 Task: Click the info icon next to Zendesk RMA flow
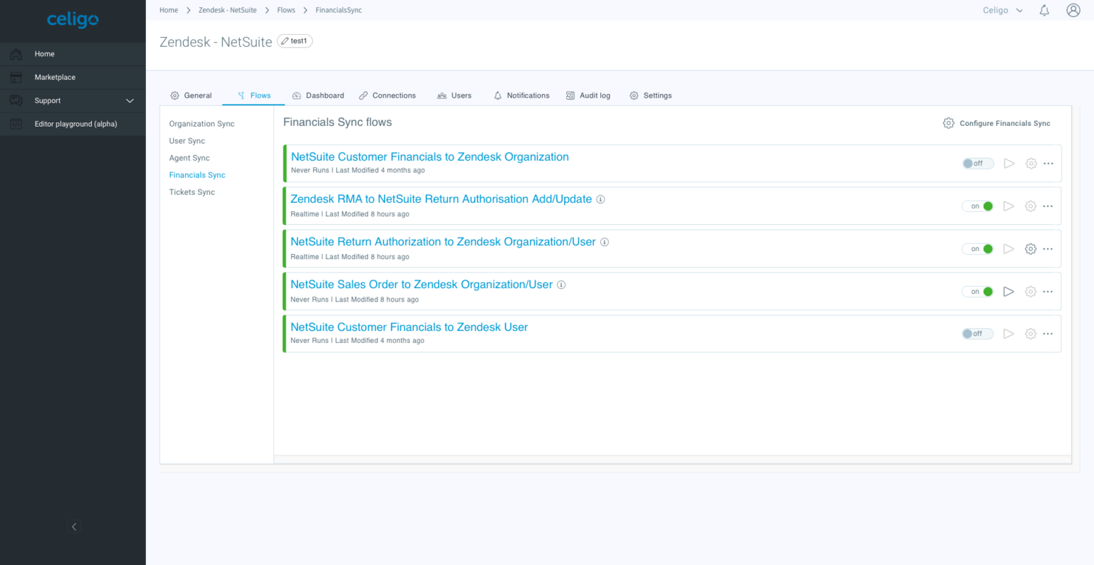click(x=600, y=199)
